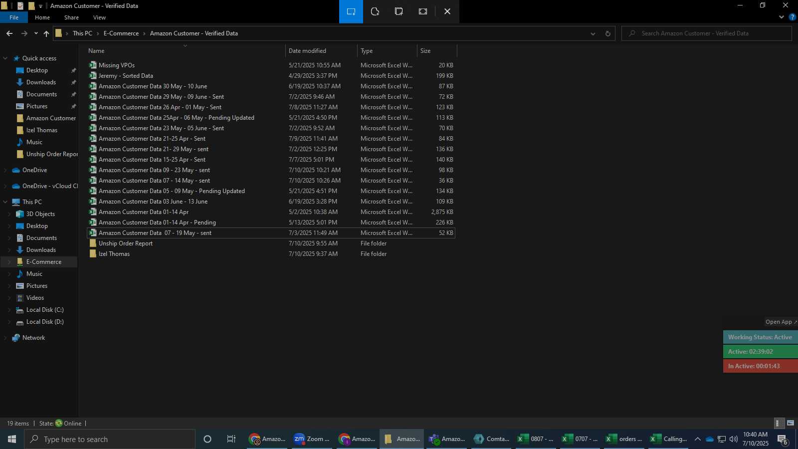Go forward with the Forward arrow
Image resolution: width=798 pixels, height=449 pixels.
(24, 33)
